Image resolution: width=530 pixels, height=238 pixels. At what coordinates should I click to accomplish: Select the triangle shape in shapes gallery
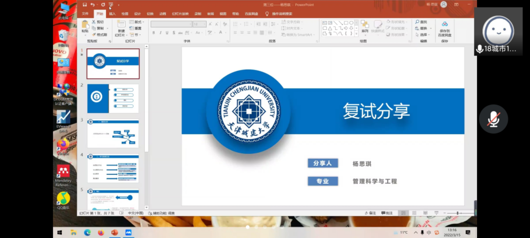[330, 28]
